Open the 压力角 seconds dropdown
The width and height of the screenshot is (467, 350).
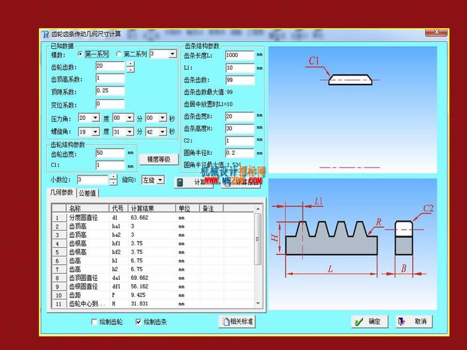coord(162,118)
